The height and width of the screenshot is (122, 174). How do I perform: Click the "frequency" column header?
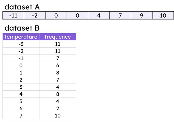[x=58, y=37]
